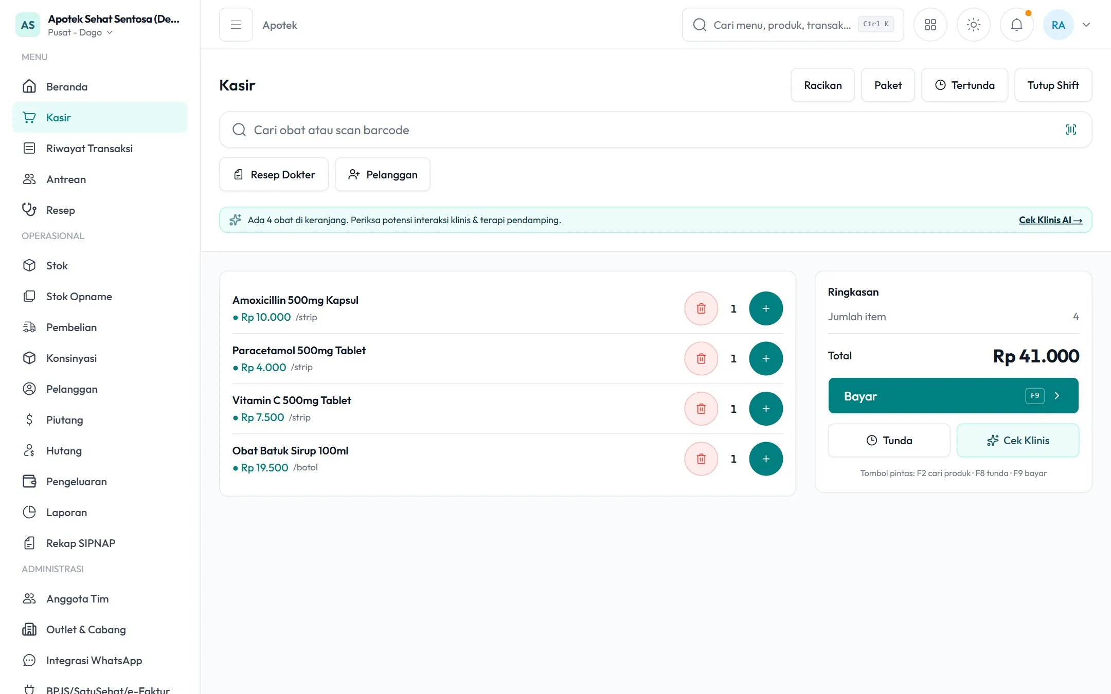
Task: Remove Paracetamol 500mg Tablet from cart
Action: 701,358
